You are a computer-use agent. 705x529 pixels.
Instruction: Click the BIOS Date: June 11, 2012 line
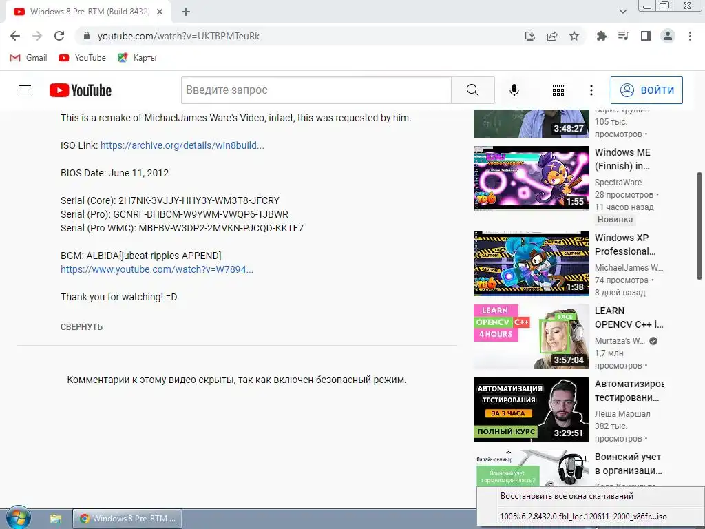[115, 173]
